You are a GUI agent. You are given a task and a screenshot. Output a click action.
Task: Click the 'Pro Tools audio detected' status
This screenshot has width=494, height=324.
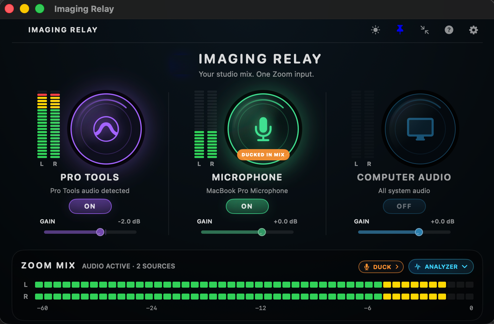90,191
